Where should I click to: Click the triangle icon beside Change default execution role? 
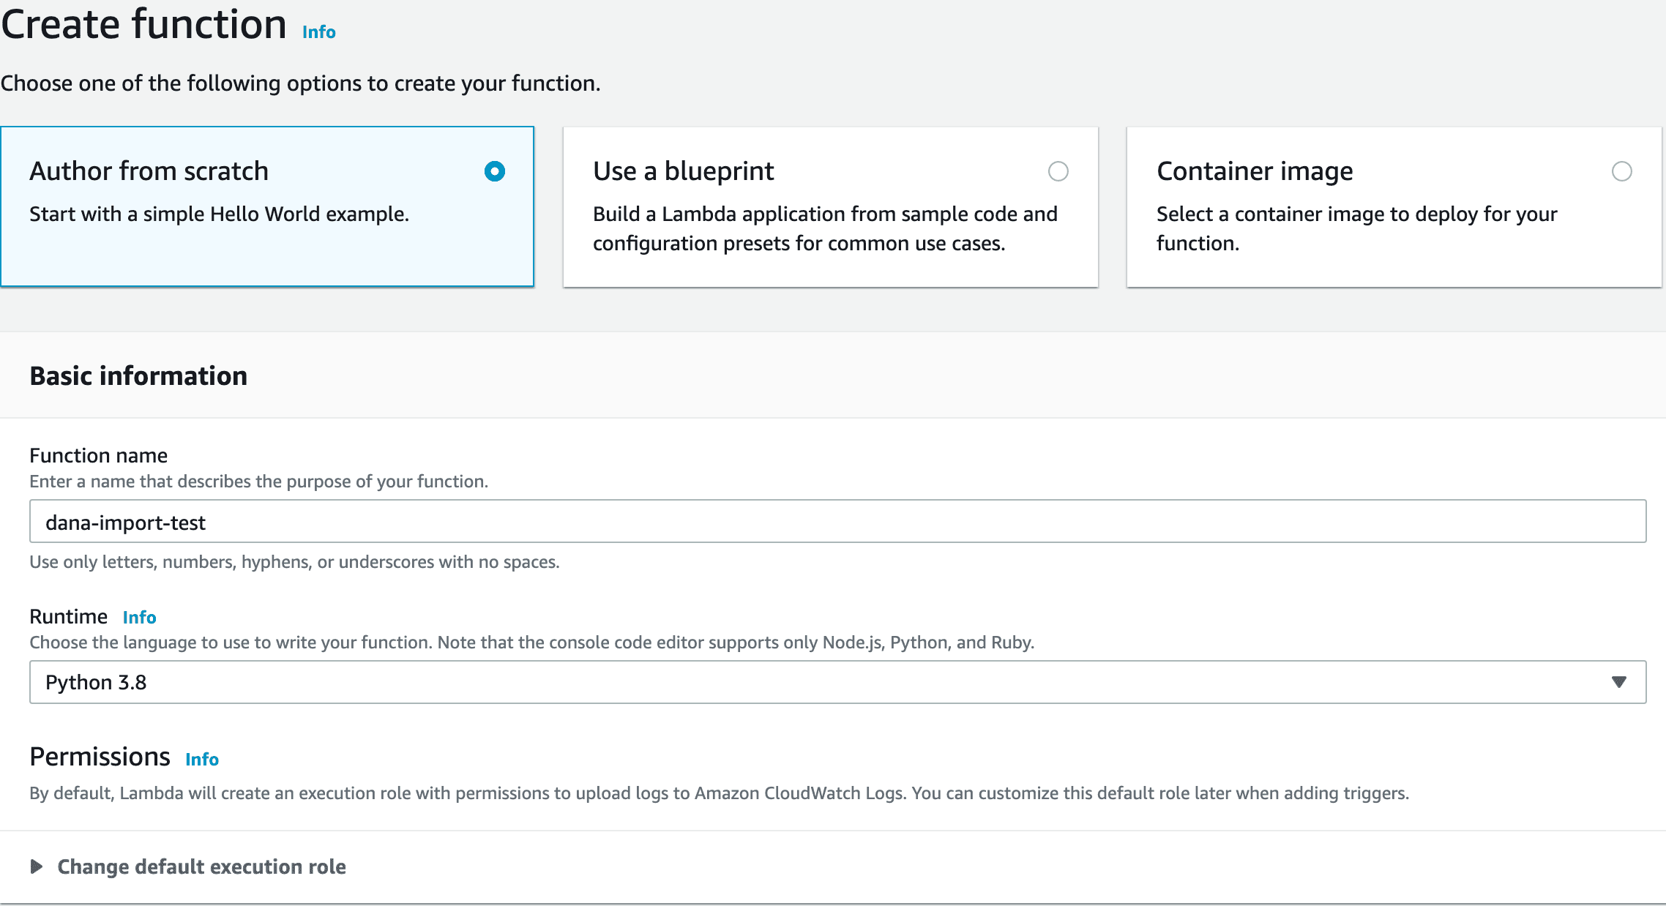pos(36,866)
